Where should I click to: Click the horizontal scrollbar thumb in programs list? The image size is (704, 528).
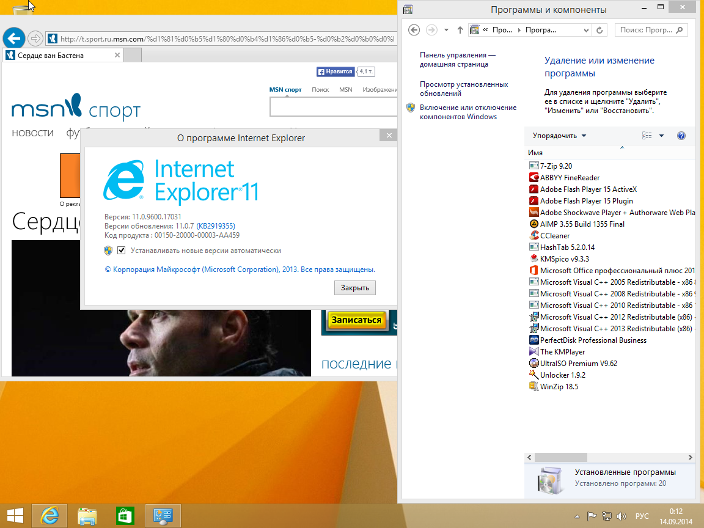[x=560, y=457]
